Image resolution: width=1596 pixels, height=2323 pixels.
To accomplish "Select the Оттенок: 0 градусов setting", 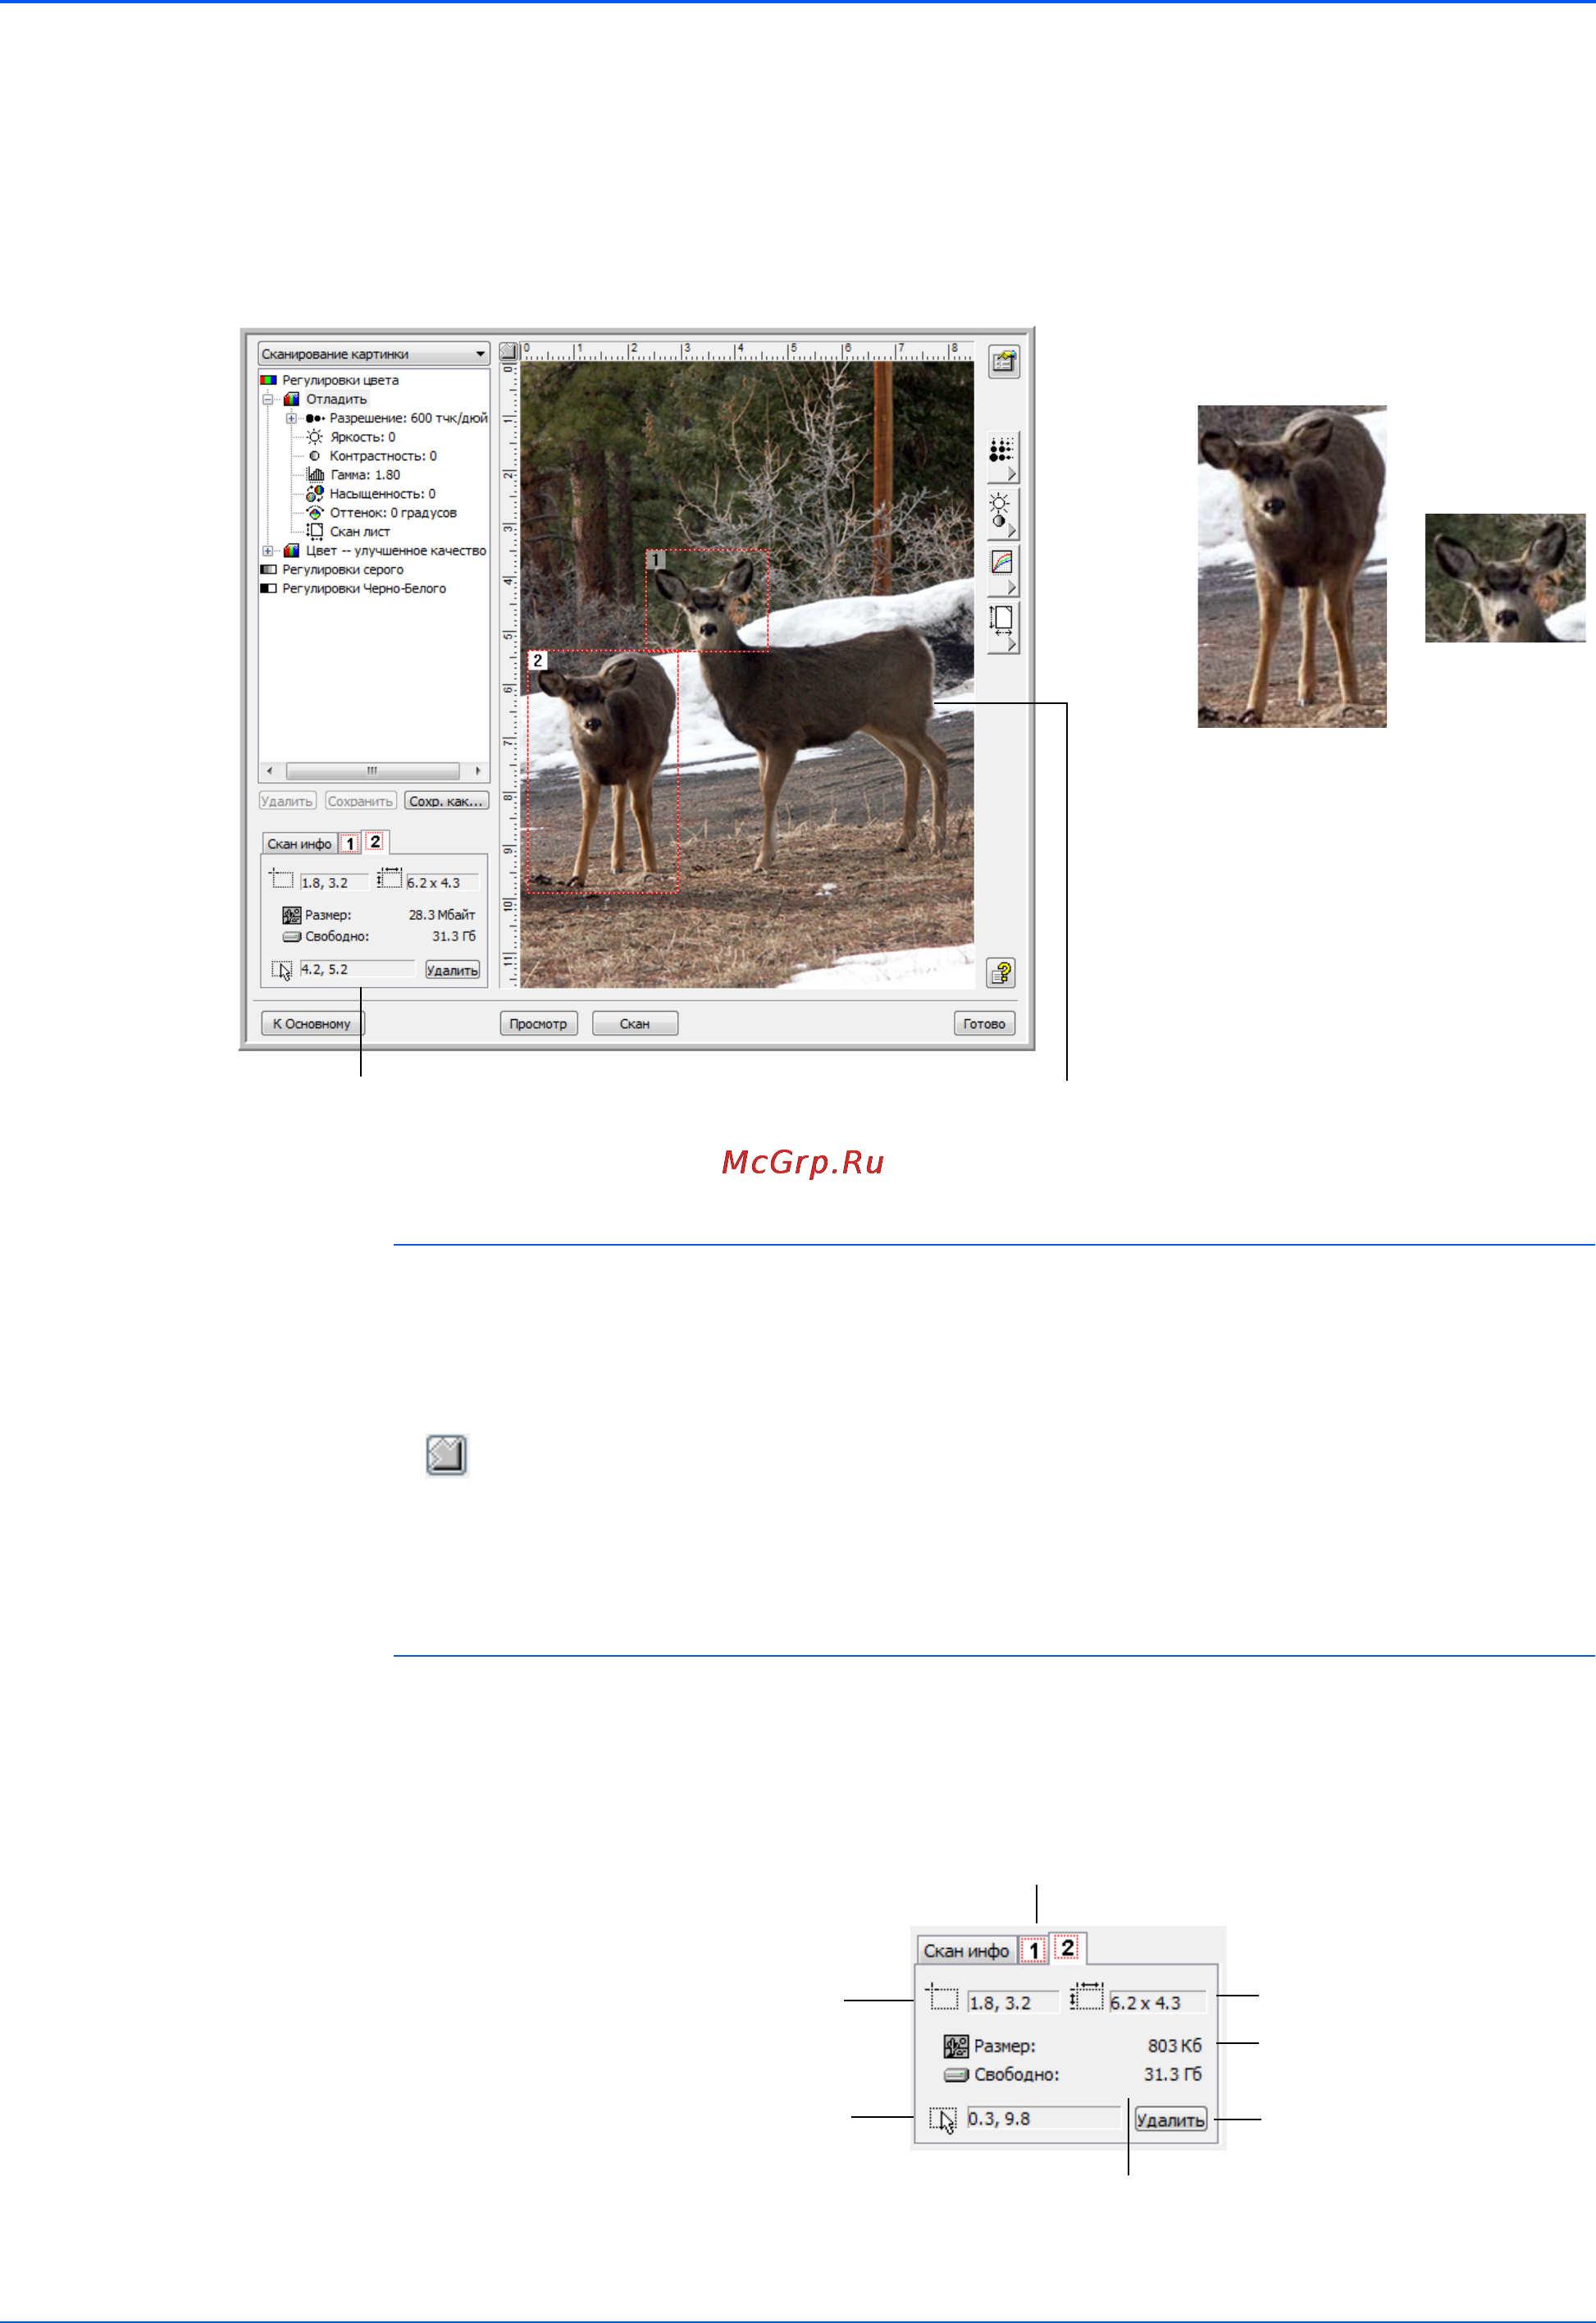I will pyautogui.click(x=393, y=513).
